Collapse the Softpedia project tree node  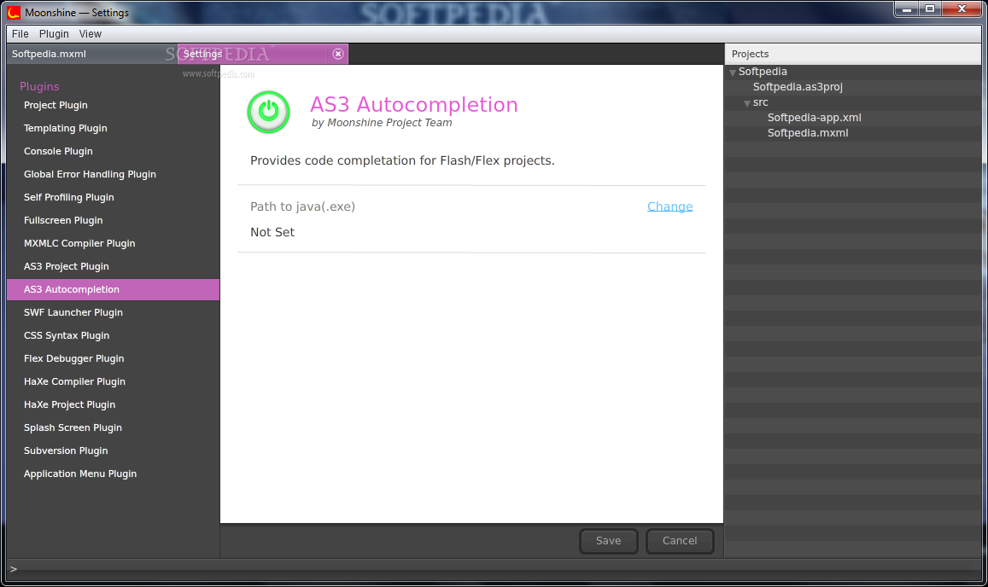732,73
